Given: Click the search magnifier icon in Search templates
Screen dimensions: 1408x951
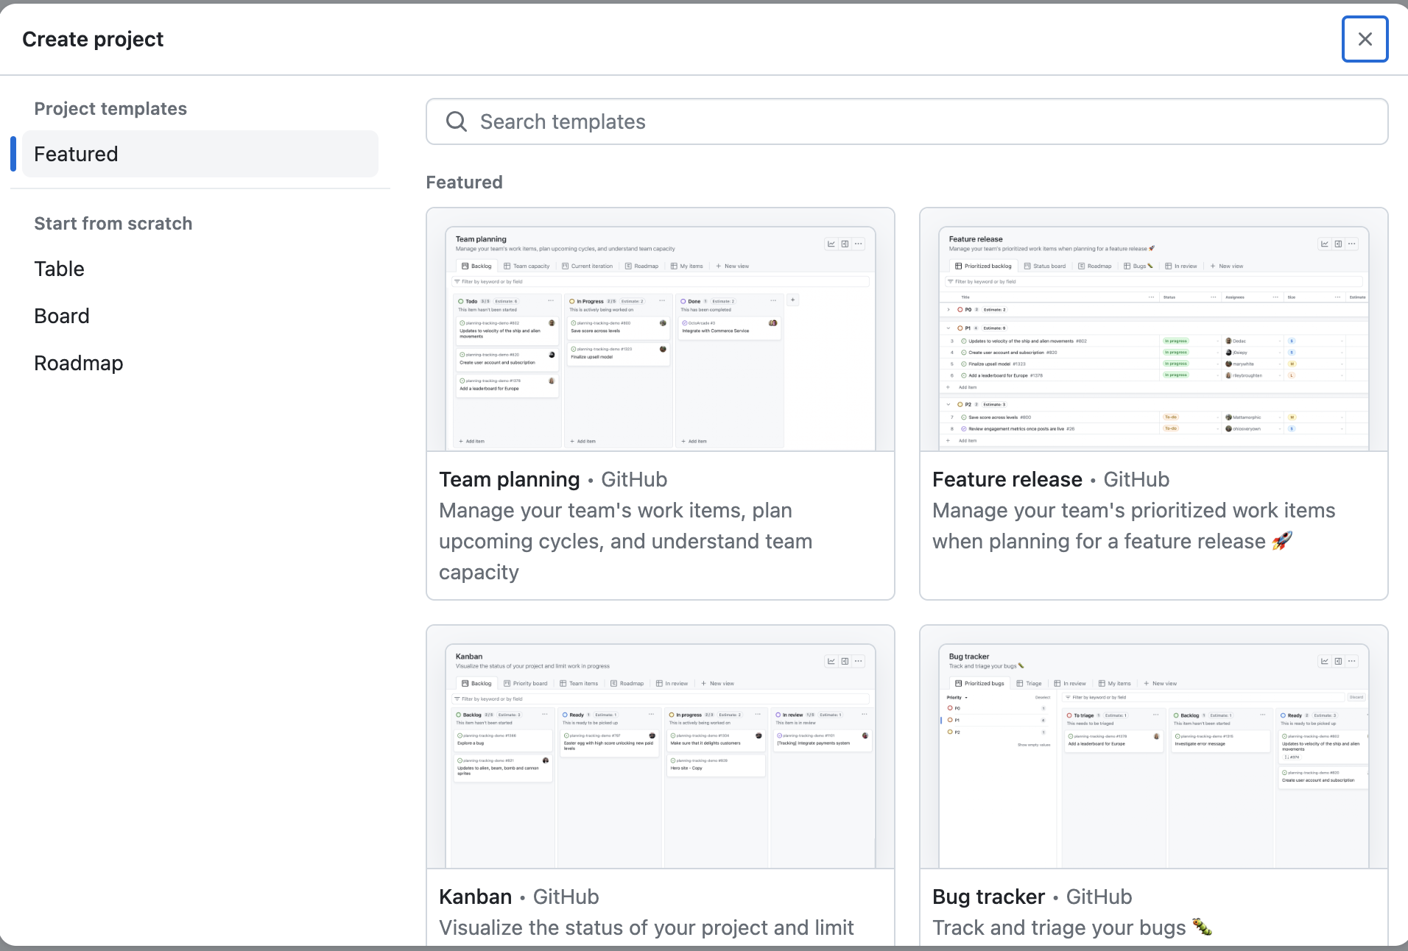Looking at the screenshot, I should click(x=457, y=121).
